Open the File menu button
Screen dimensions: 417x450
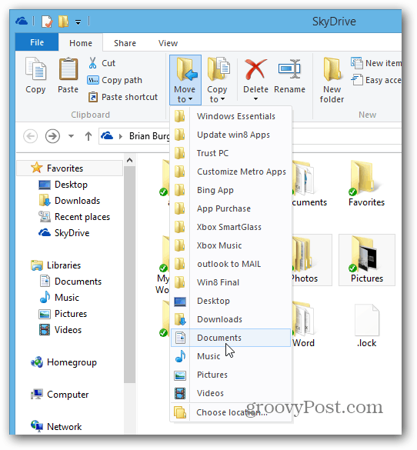(x=37, y=42)
